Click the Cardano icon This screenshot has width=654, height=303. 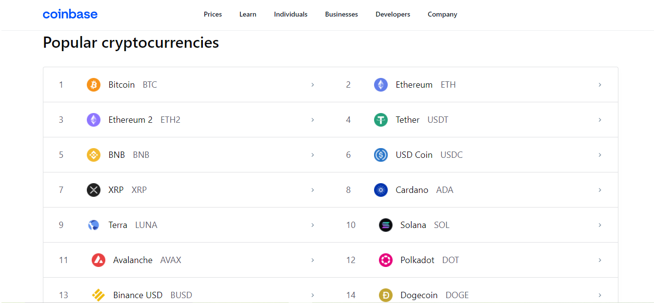(x=381, y=190)
